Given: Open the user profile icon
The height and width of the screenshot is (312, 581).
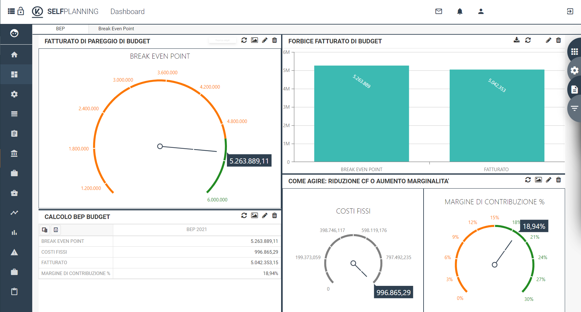Looking at the screenshot, I should (481, 11).
